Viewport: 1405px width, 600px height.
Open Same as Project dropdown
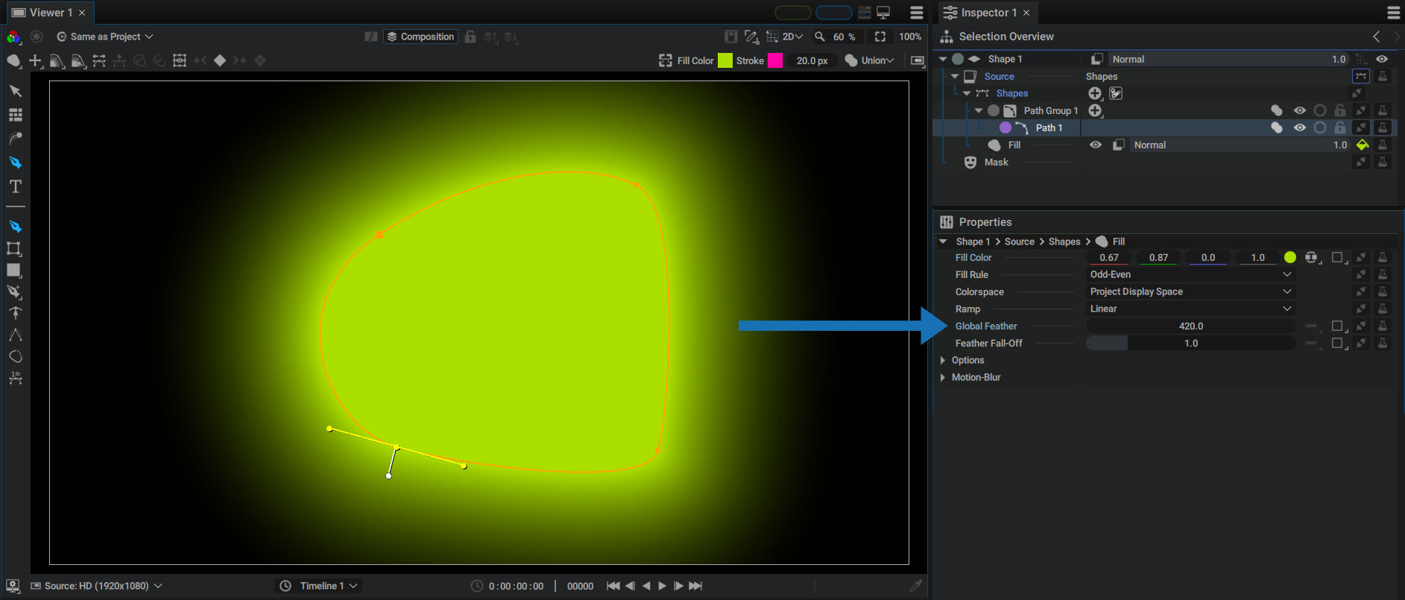(105, 37)
